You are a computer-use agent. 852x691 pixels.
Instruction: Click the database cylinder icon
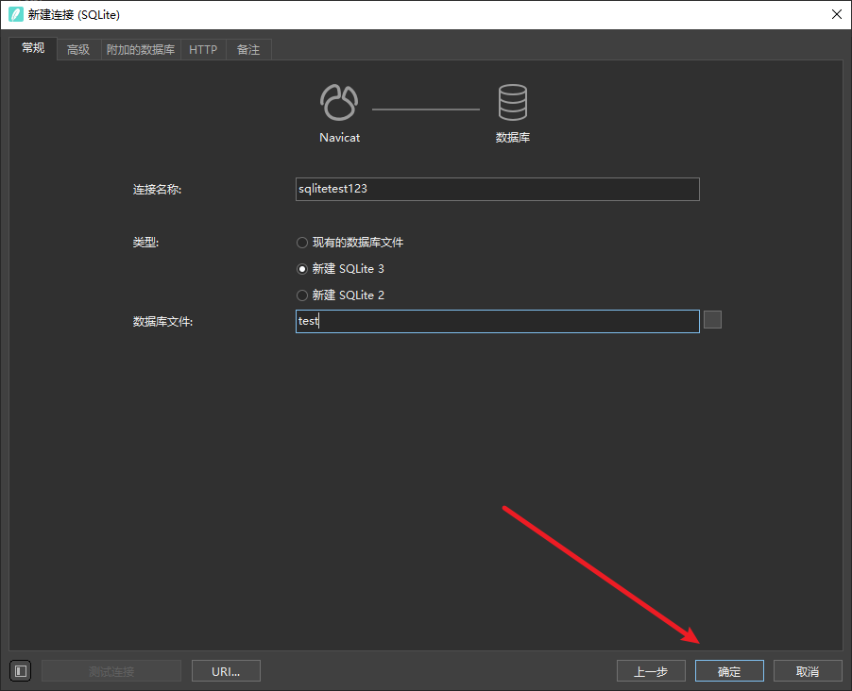coord(512,102)
